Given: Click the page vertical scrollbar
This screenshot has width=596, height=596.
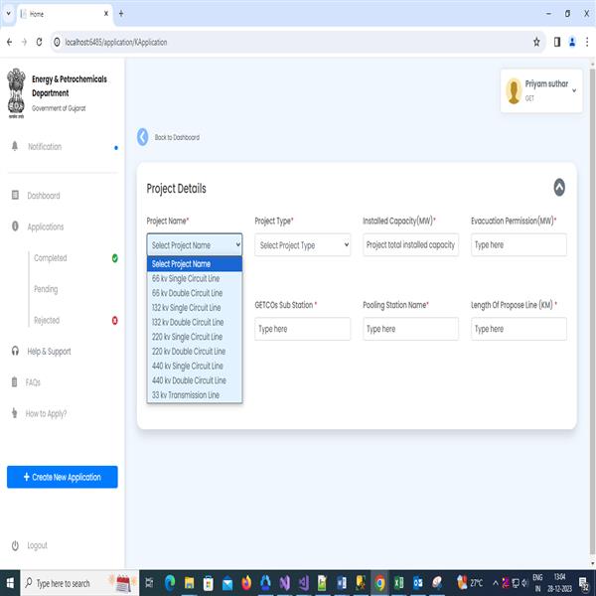Looking at the screenshot, I should pyautogui.click(x=592, y=312).
